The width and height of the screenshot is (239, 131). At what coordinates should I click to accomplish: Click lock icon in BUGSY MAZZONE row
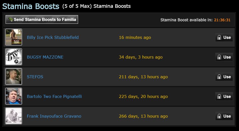click(x=219, y=57)
